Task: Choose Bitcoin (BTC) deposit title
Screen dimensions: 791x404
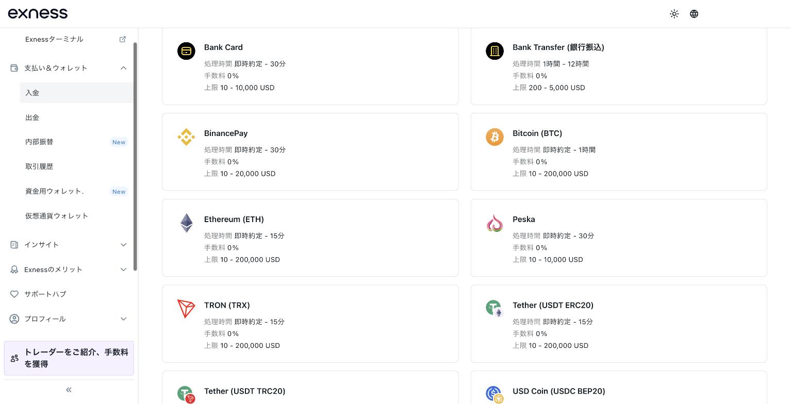Action: coord(537,133)
